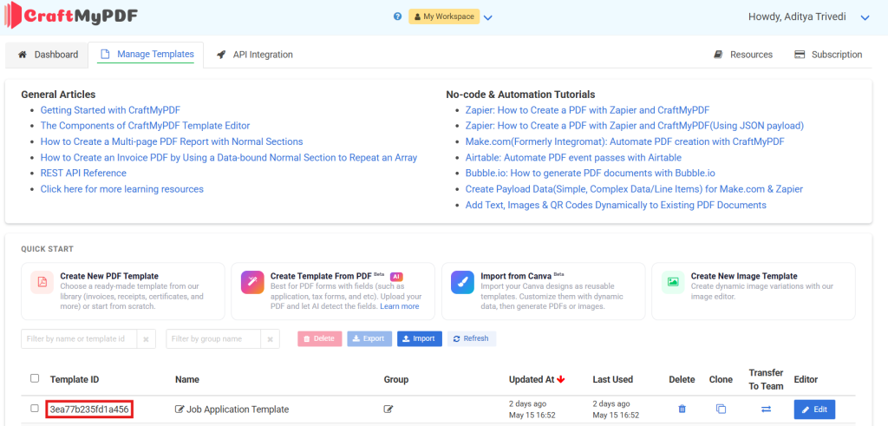This screenshot has width=888, height=426.
Task: Click the Last Used column header
Action: pos(613,379)
